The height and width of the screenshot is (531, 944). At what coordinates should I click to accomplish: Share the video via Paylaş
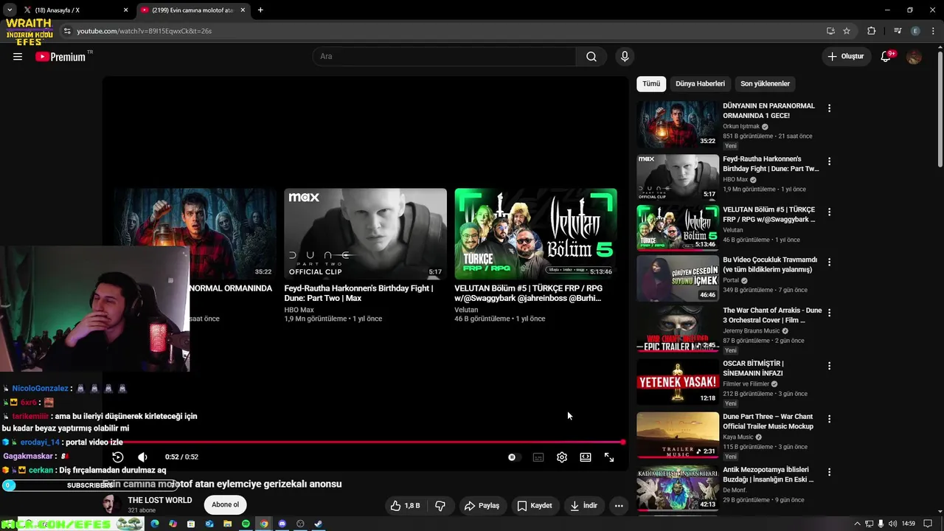click(x=482, y=505)
